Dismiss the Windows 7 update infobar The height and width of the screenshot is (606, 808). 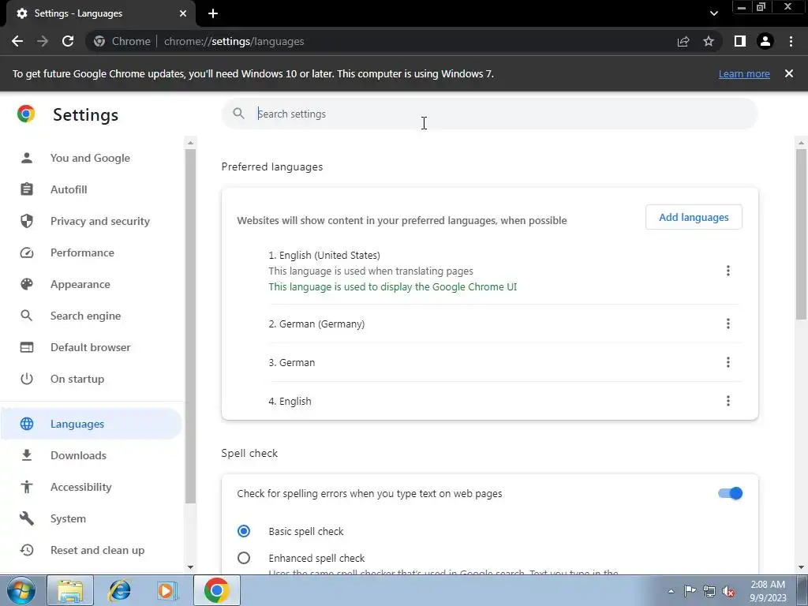click(788, 73)
